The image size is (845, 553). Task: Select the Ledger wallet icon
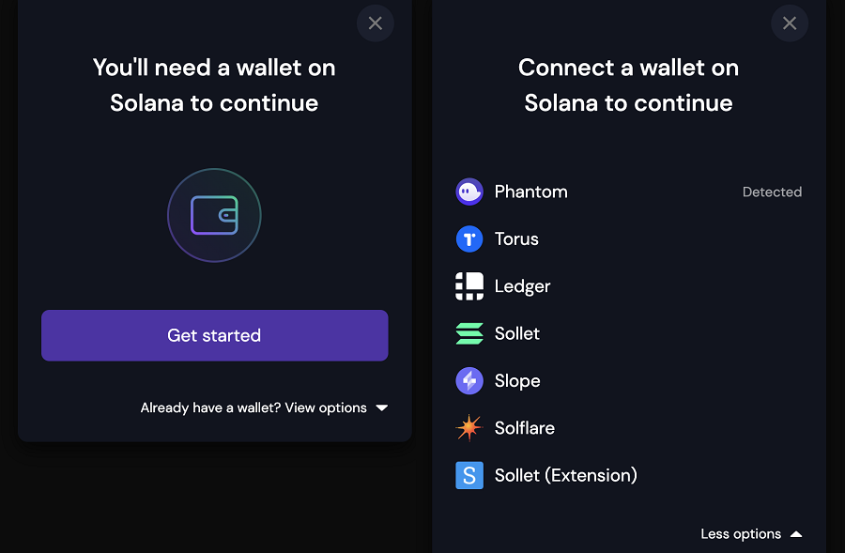click(469, 285)
